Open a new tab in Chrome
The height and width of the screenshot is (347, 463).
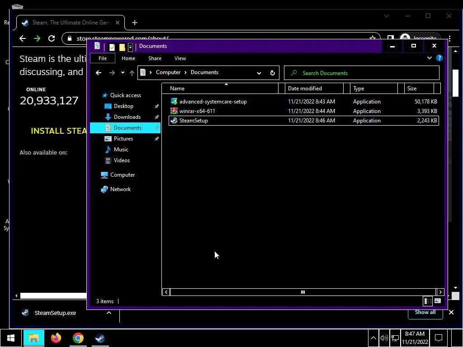coord(135,23)
